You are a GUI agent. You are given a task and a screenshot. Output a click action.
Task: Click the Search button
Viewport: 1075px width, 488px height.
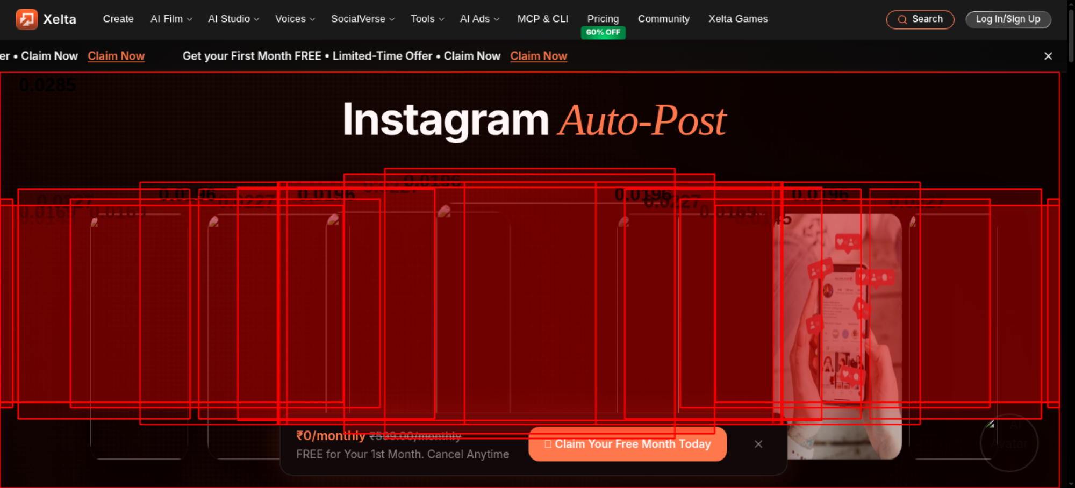pos(920,19)
